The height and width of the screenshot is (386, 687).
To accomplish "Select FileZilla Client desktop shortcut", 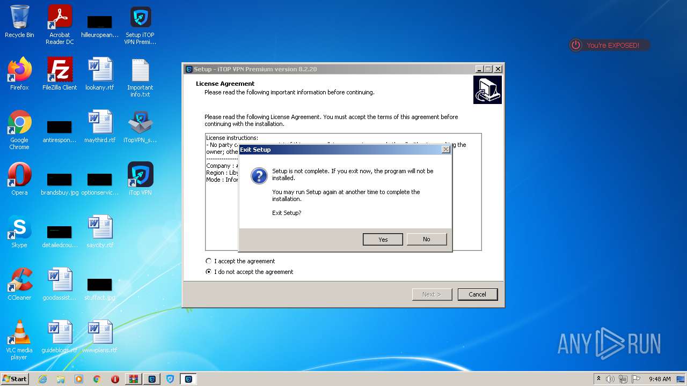I will tap(60, 74).
